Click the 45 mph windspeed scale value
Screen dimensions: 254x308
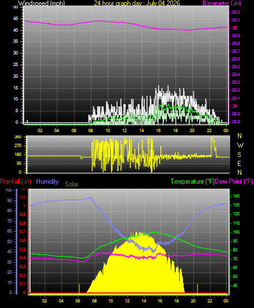tap(16, 19)
